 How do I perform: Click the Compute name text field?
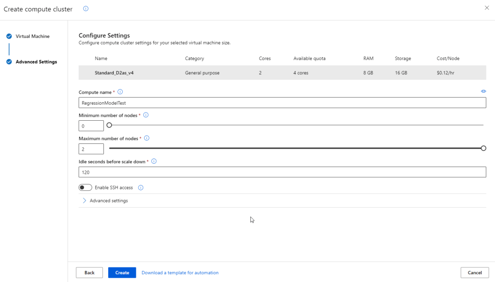click(282, 103)
